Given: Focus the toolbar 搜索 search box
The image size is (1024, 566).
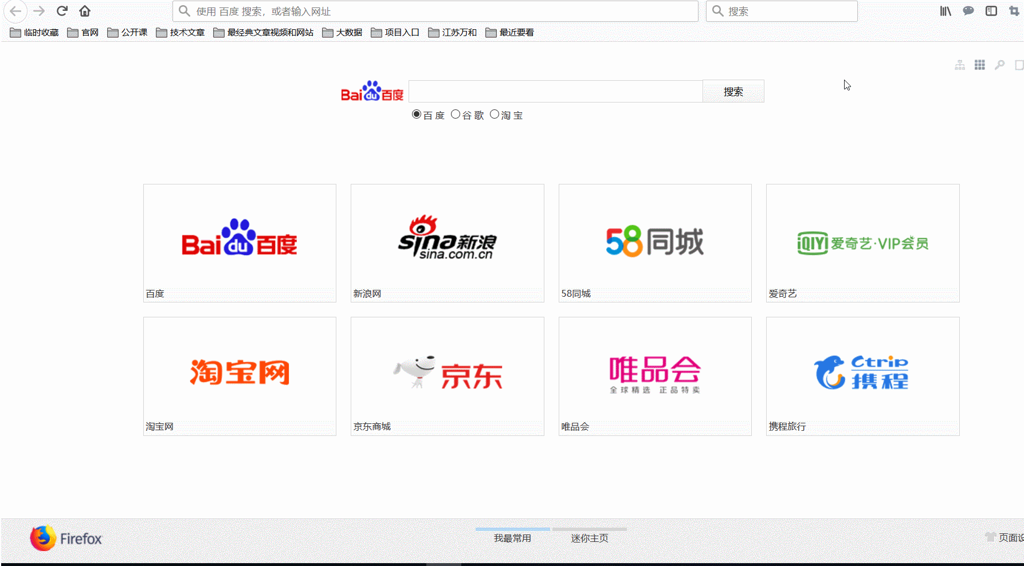Looking at the screenshot, I should coord(782,11).
